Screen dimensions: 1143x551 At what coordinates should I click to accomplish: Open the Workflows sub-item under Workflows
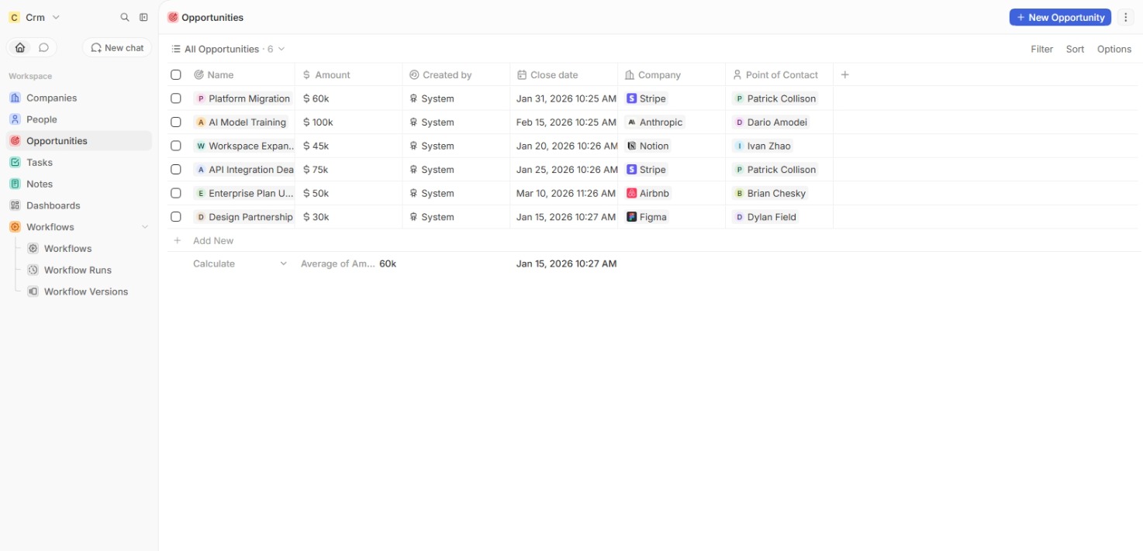coord(88,249)
